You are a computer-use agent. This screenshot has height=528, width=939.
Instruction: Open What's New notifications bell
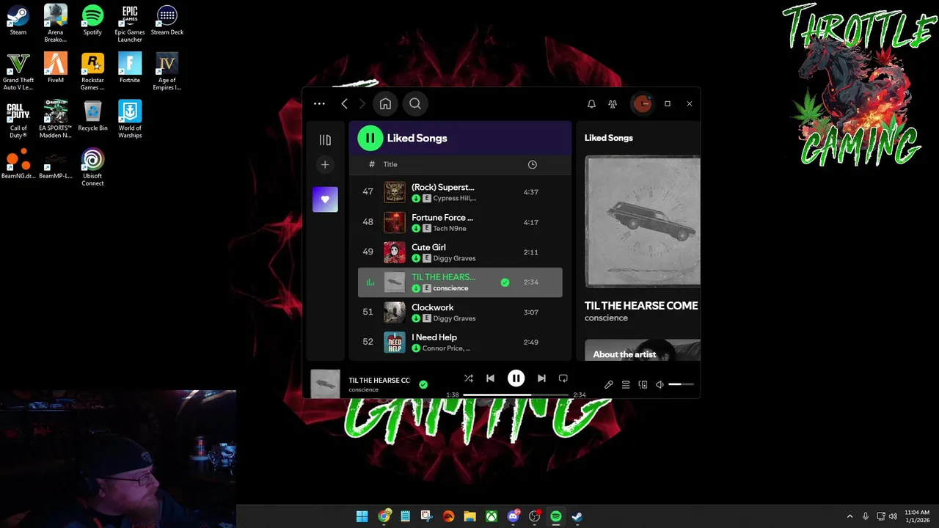pyautogui.click(x=591, y=104)
